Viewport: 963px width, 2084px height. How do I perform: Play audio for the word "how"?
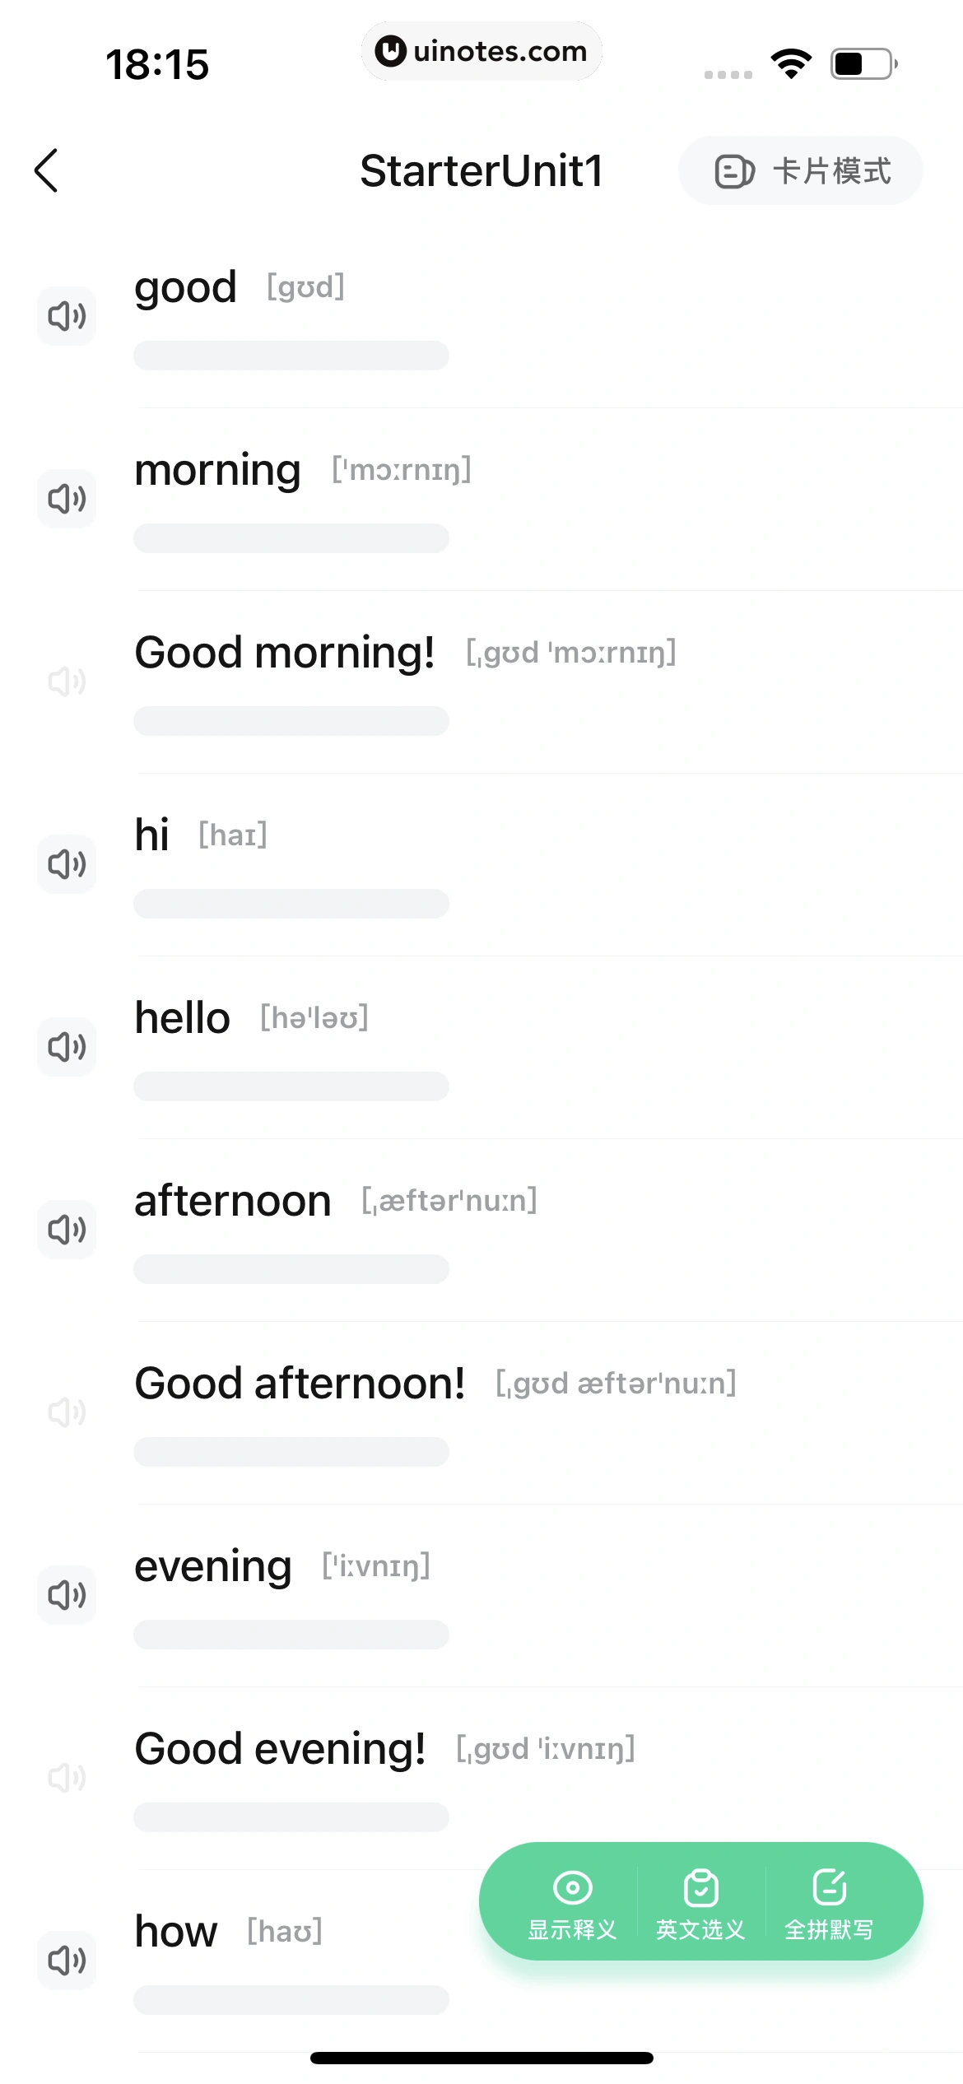[x=67, y=1961]
